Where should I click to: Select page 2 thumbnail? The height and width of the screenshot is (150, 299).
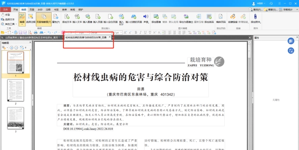15,90
